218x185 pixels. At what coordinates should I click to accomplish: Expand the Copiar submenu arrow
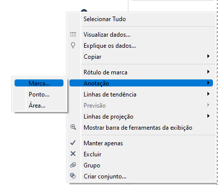click(208, 56)
